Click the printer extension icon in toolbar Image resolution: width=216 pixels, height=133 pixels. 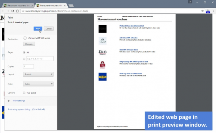[x=208, y=11]
